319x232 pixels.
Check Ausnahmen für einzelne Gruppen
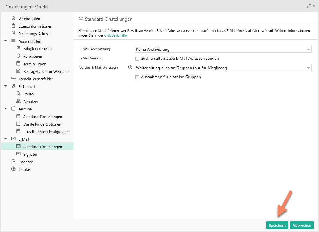point(137,77)
